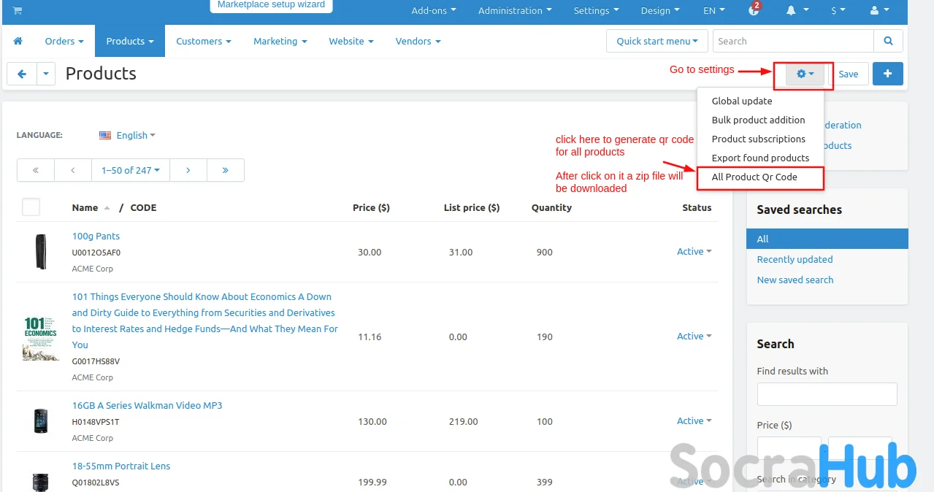Change the Active status of 100g Pants
This screenshot has width=934, height=492.
694,251
